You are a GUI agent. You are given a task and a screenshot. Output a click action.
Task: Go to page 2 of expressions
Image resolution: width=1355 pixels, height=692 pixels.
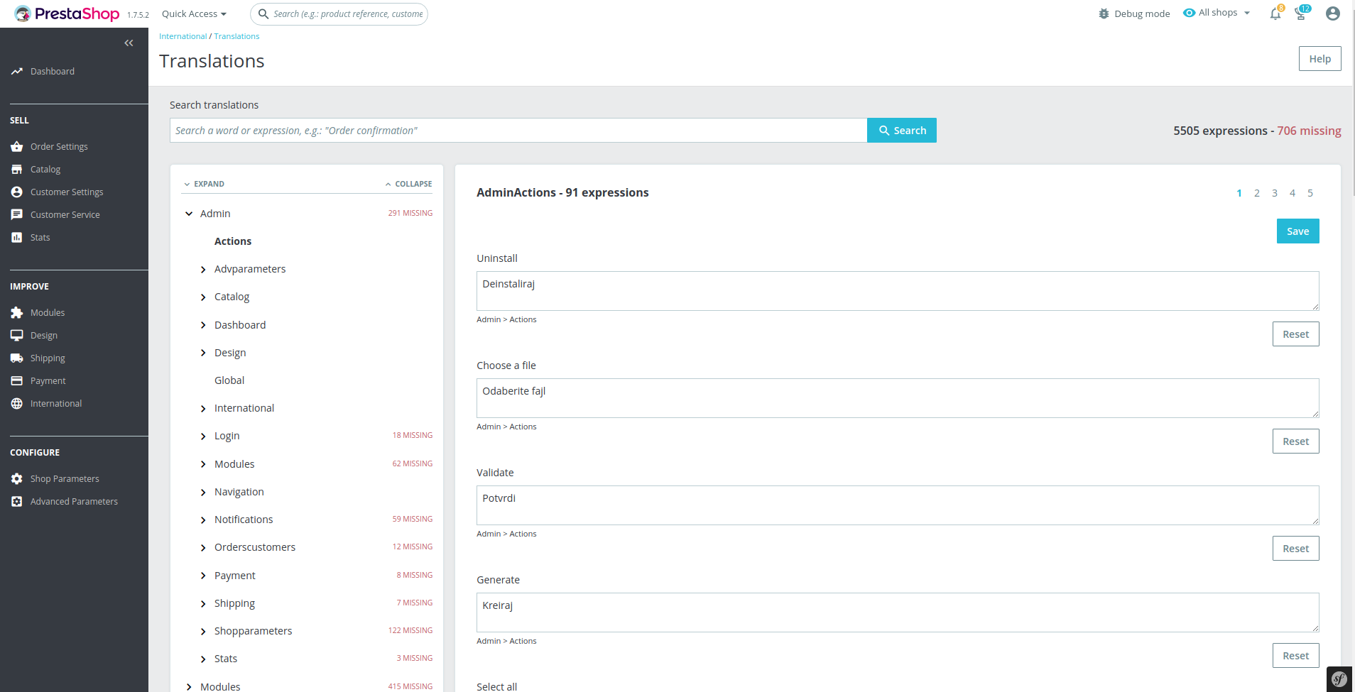tap(1257, 193)
